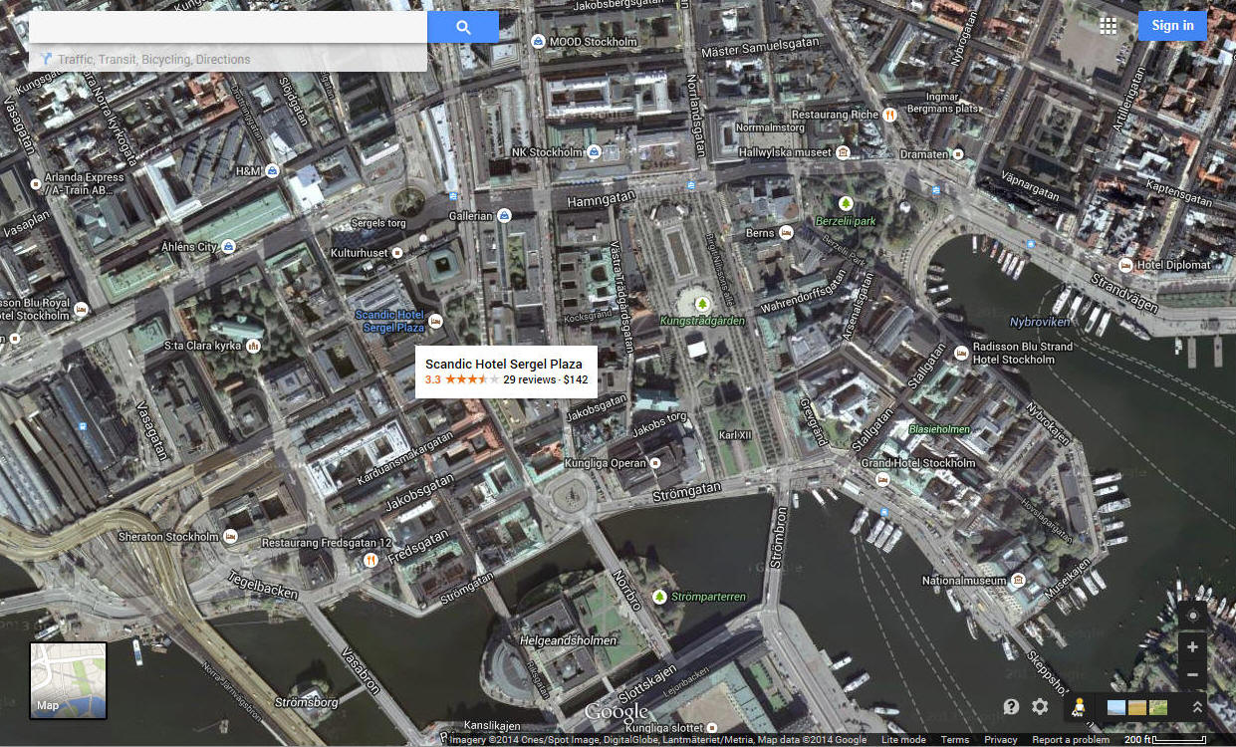This screenshot has height=747, width=1236.
Task: Click the Norrmalmstorg label
Action: click(769, 127)
